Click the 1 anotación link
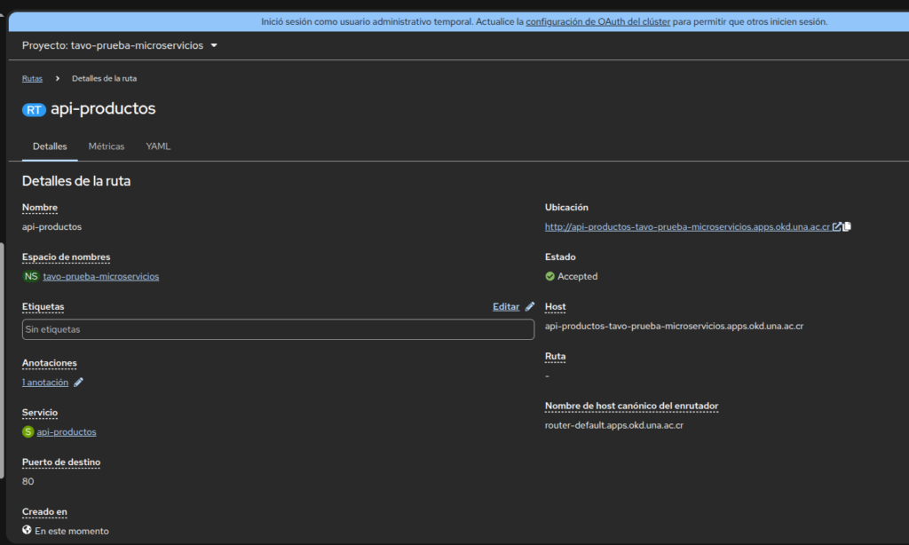Screen dimensions: 909x545 coord(45,383)
